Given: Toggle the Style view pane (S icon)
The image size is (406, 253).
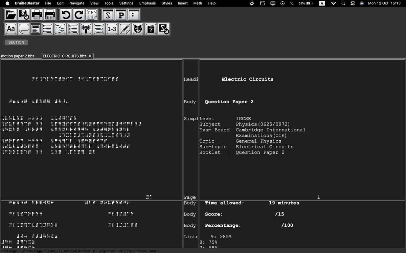Looking at the screenshot, I should (x=108, y=15).
